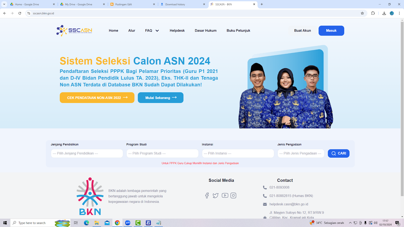Click the CARI search button
This screenshot has width=404, height=227.
(x=339, y=153)
